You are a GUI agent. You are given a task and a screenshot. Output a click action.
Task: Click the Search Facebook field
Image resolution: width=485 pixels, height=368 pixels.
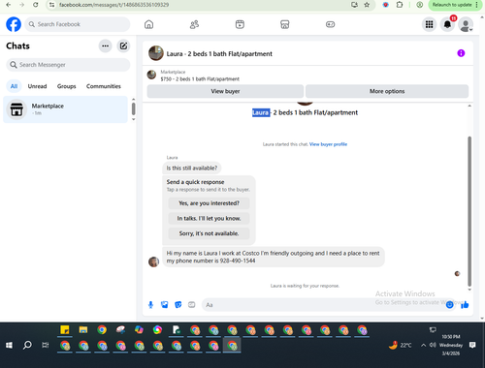click(x=78, y=24)
